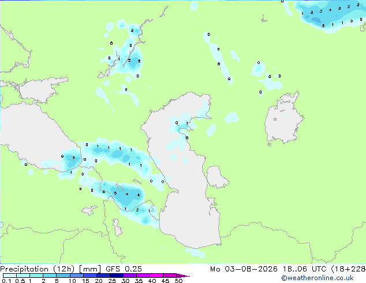366x283 pixels.
Task: Click the "GFS 0.25" model label
Action: pyautogui.click(x=124, y=269)
